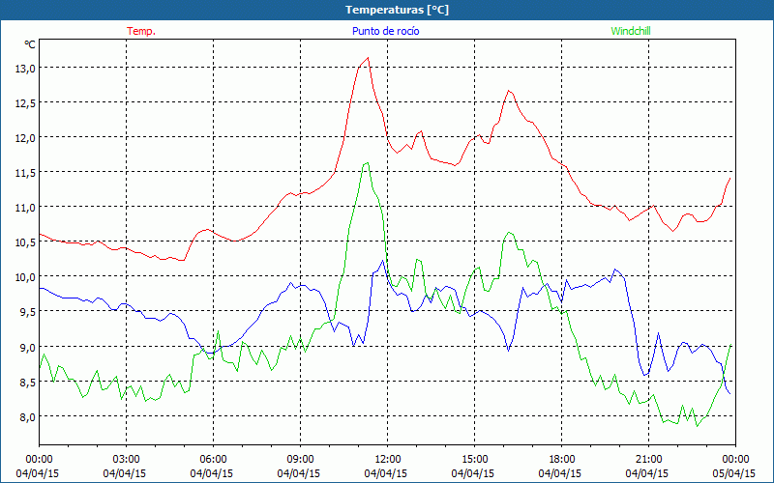
Task: Click the 10,0 y-axis value
Action: click(x=26, y=277)
